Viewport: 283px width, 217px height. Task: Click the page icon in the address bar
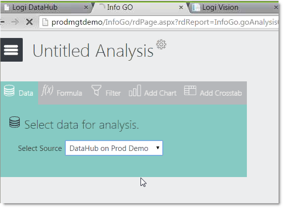tap(45, 22)
